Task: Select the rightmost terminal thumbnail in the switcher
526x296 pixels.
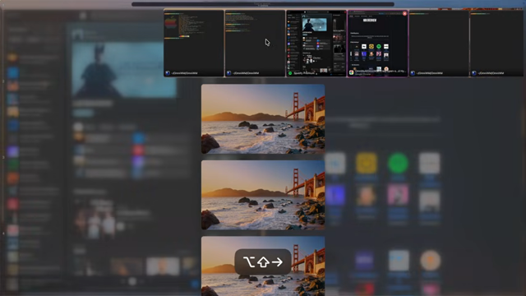Action: click(x=497, y=44)
